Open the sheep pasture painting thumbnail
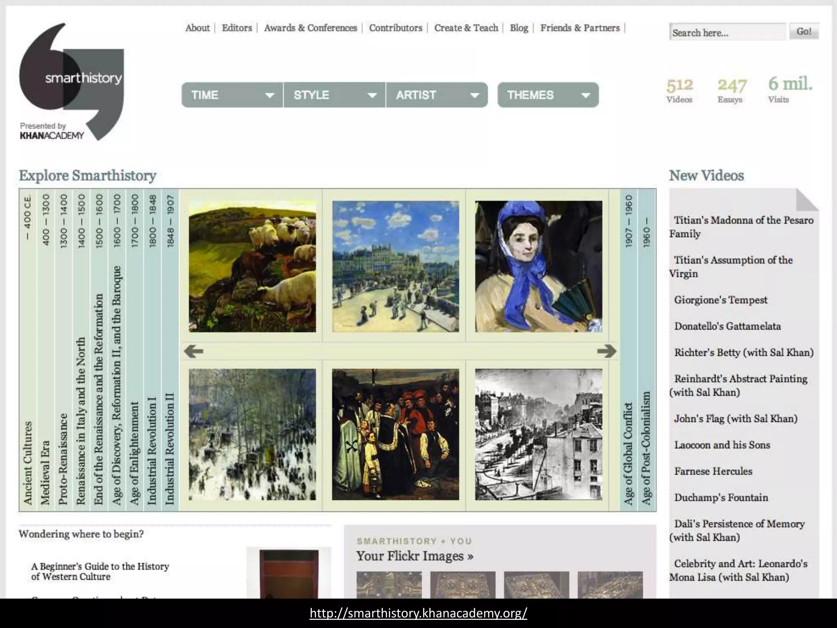 tap(252, 266)
